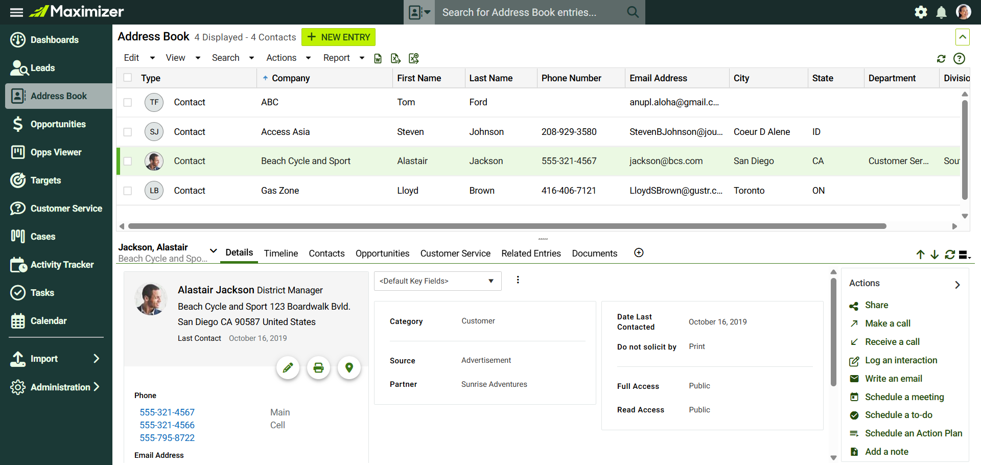Viewport: 981px width, 465px height.
Task: Open the three-dot key fields menu
Action: click(x=518, y=280)
